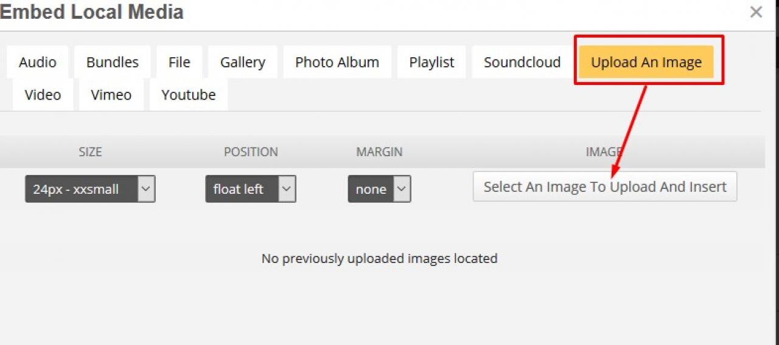Select the Youtube tab
Image resolution: width=779 pixels, height=345 pixels.
189,95
